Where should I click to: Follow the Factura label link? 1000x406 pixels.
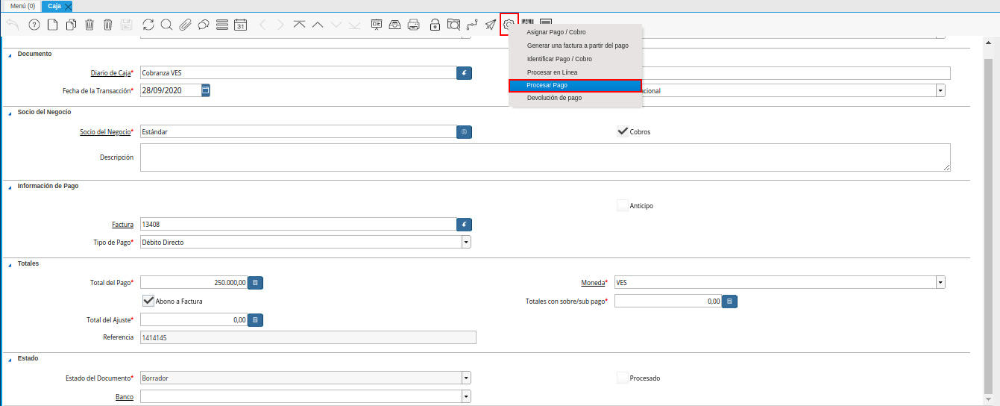click(122, 224)
